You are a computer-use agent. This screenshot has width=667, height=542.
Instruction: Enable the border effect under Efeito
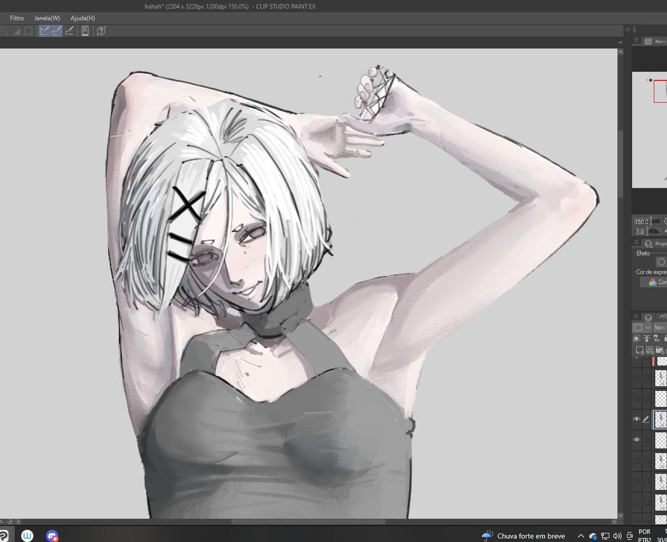[x=661, y=262]
